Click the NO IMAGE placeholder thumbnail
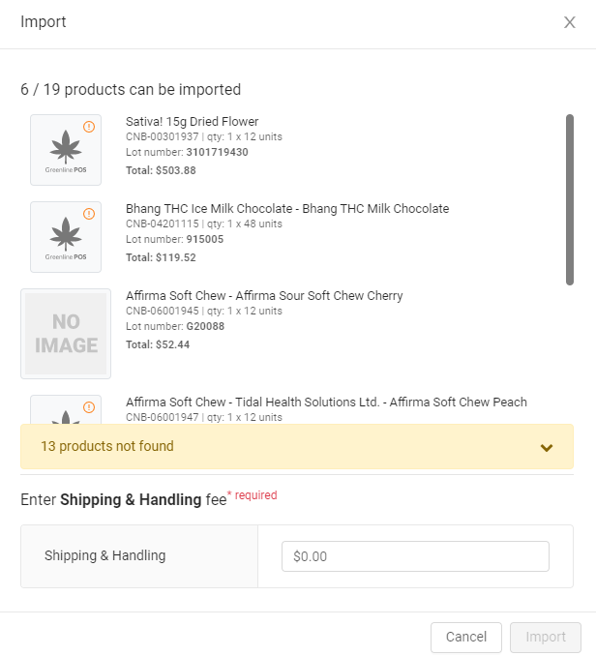This screenshot has height=656, width=596. point(66,334)
